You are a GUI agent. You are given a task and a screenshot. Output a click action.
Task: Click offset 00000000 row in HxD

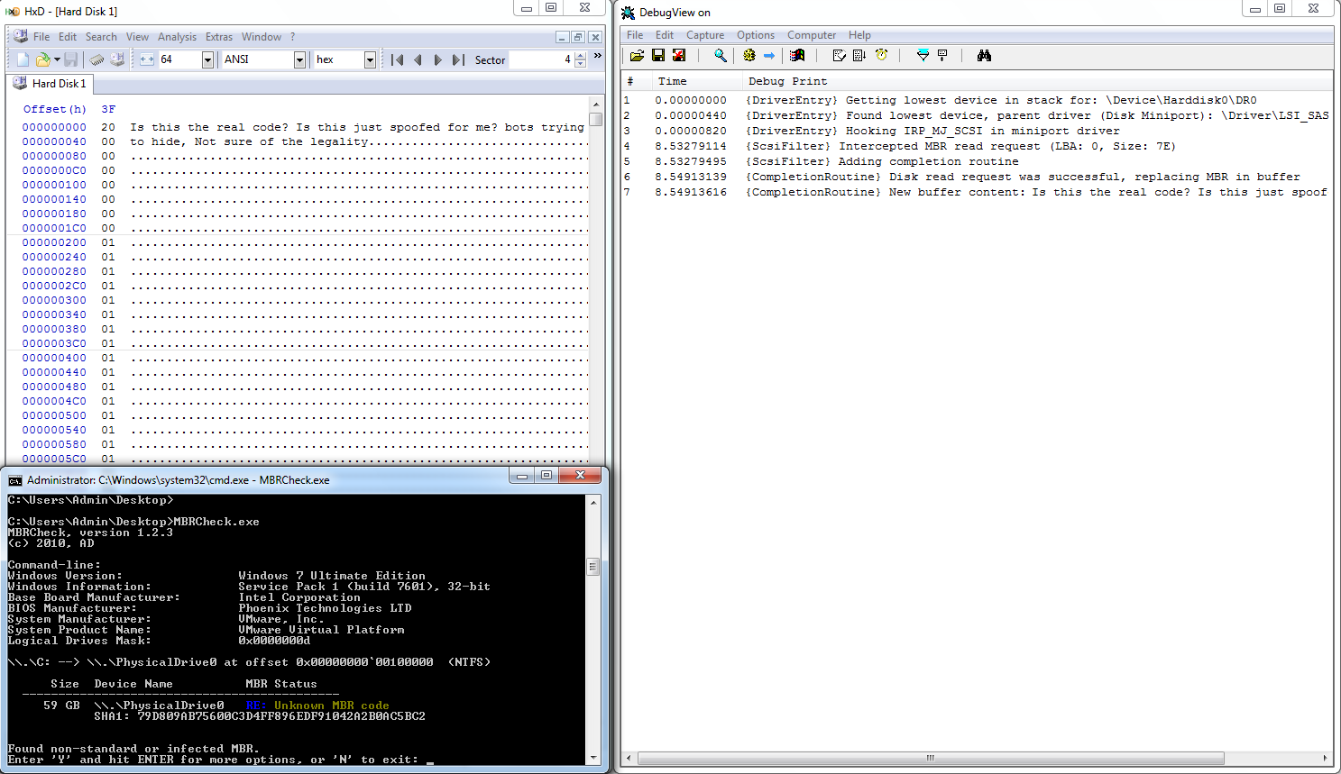coord(54,127)
